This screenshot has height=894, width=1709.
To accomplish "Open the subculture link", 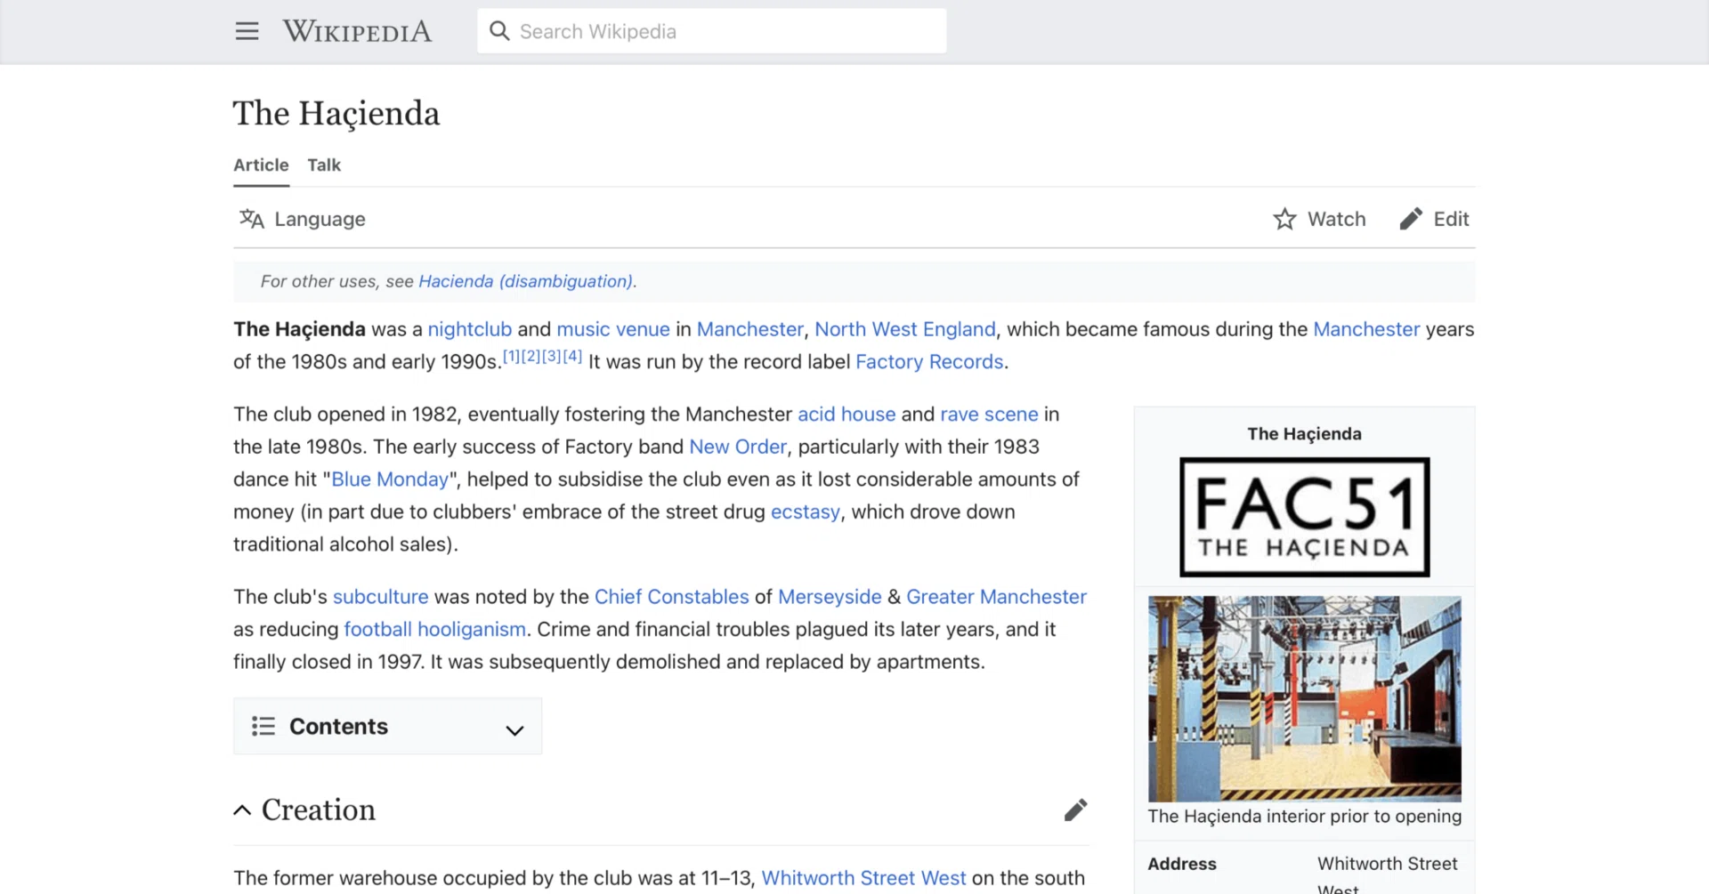I will [x=381, y=596].
